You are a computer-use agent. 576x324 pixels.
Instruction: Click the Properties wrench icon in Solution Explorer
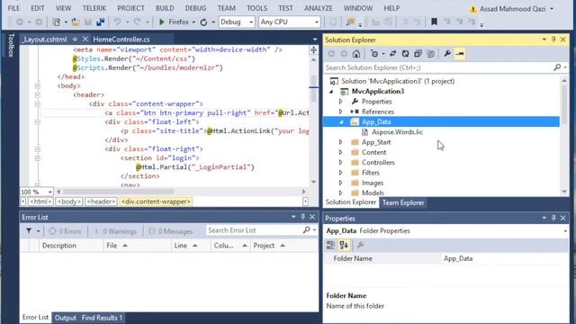[x=447, y=54]
